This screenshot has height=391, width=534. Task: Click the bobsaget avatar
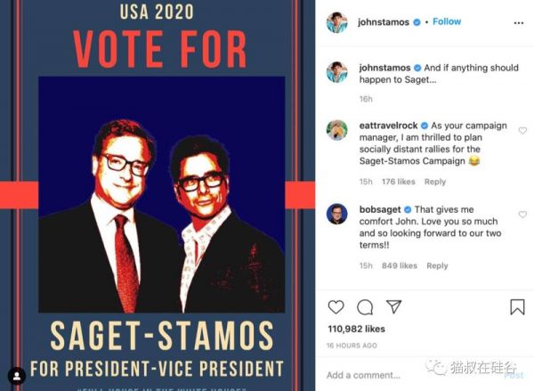click(336, 214)
